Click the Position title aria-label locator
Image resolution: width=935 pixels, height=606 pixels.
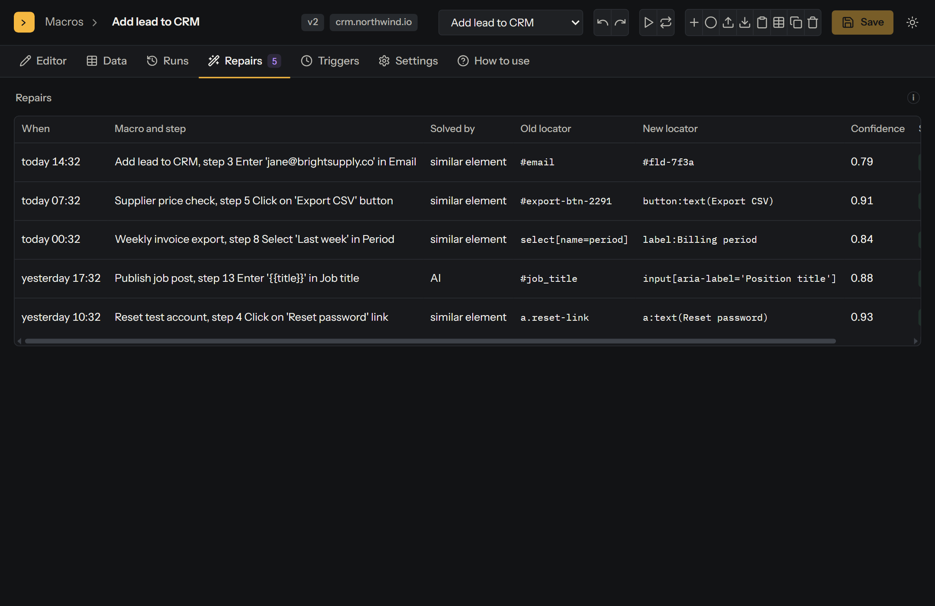pyautogui.click(x=739, y=278)
